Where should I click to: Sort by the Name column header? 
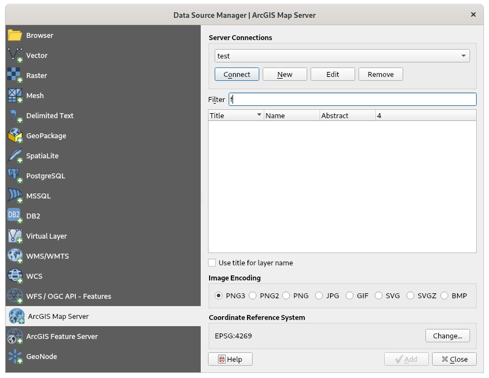point(292,115)
